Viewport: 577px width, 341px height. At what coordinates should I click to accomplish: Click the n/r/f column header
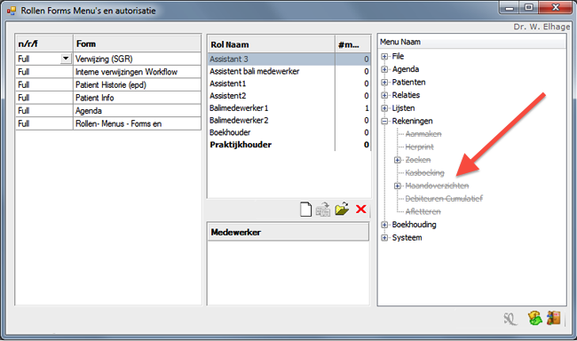point(44,44)
